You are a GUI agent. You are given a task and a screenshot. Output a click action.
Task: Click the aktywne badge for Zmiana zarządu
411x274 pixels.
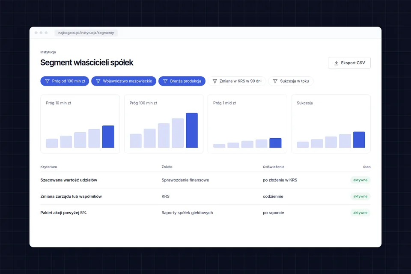coord(360,197)
